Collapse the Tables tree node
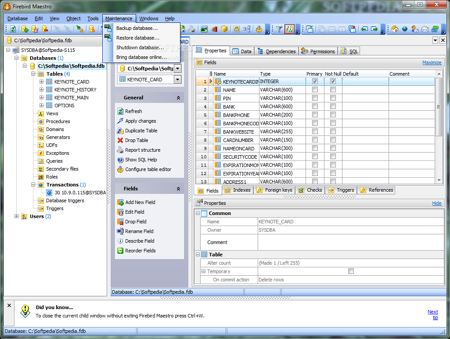450x339 pixels. [x=33, y=74]
